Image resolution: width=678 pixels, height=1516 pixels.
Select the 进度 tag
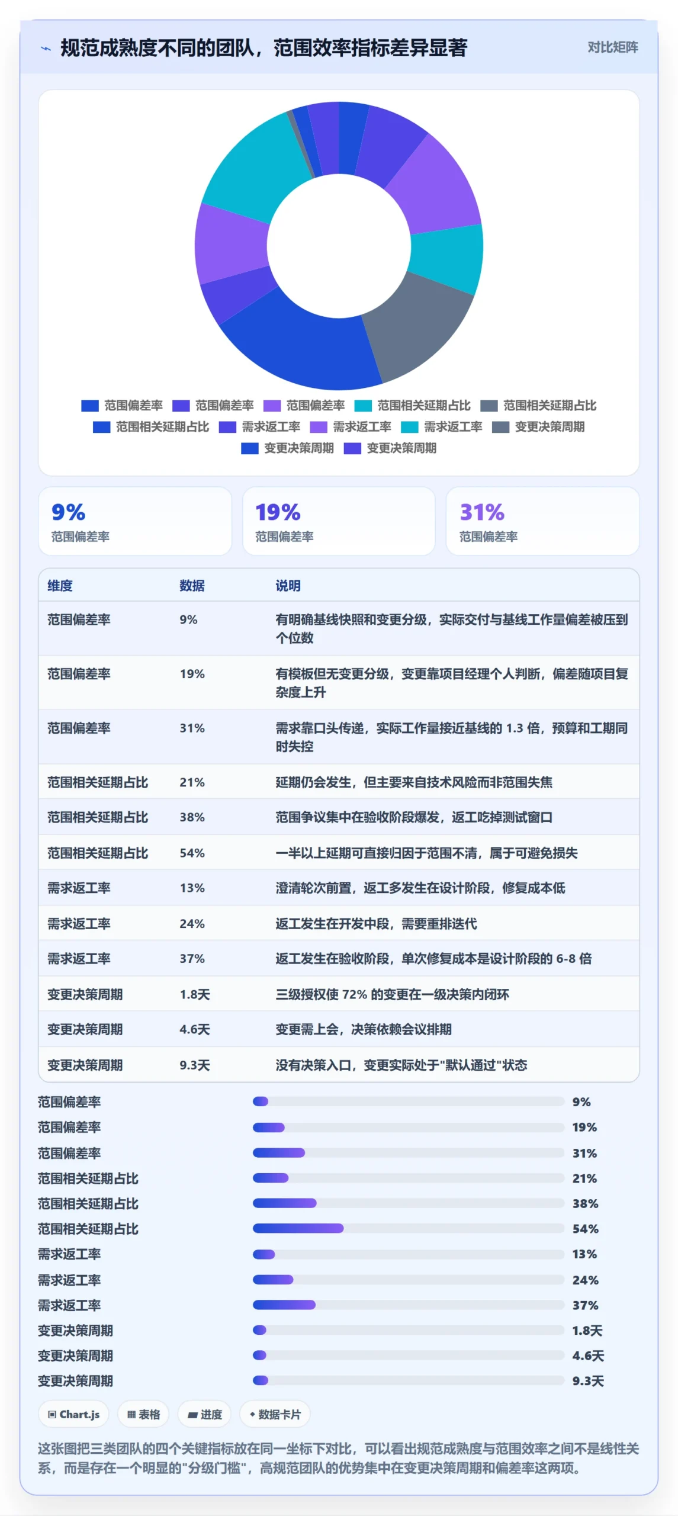pos(204,1415)
